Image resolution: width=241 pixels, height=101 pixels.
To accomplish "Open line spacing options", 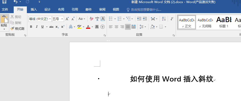I will click(141, 27).
